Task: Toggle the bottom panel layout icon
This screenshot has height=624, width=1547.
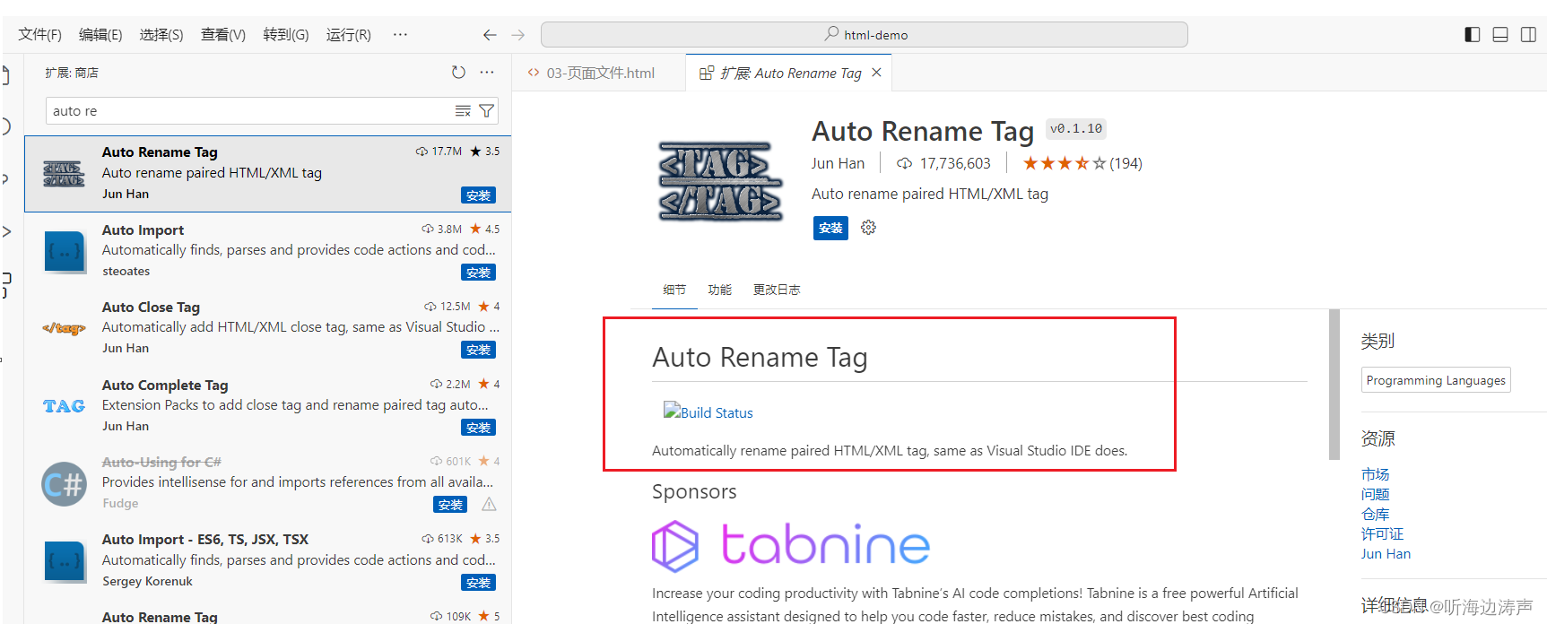Action: (1500, 35)
